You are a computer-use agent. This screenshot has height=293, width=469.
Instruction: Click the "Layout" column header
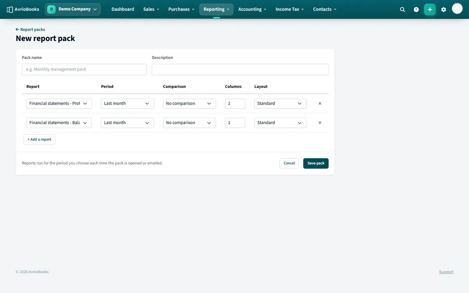[261, 87]
